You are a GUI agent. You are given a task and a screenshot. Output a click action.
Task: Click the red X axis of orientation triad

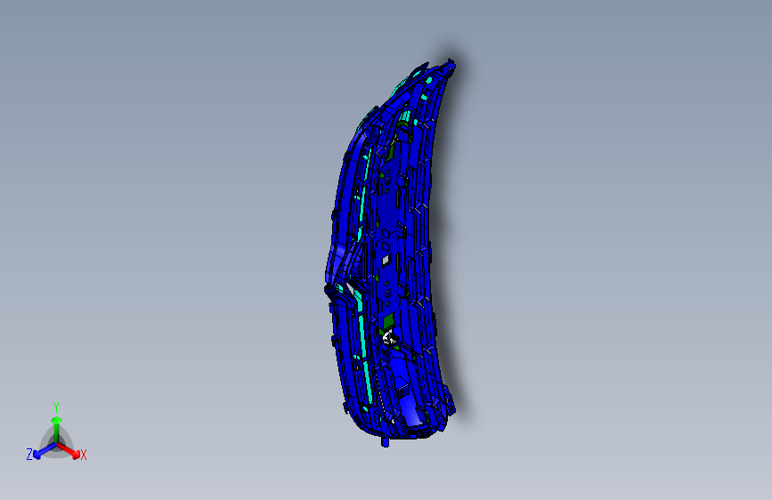point(69,450)
